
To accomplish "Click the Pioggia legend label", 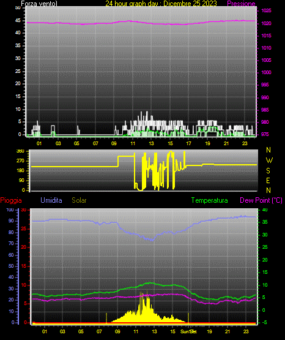I will (x=11, y=200).
